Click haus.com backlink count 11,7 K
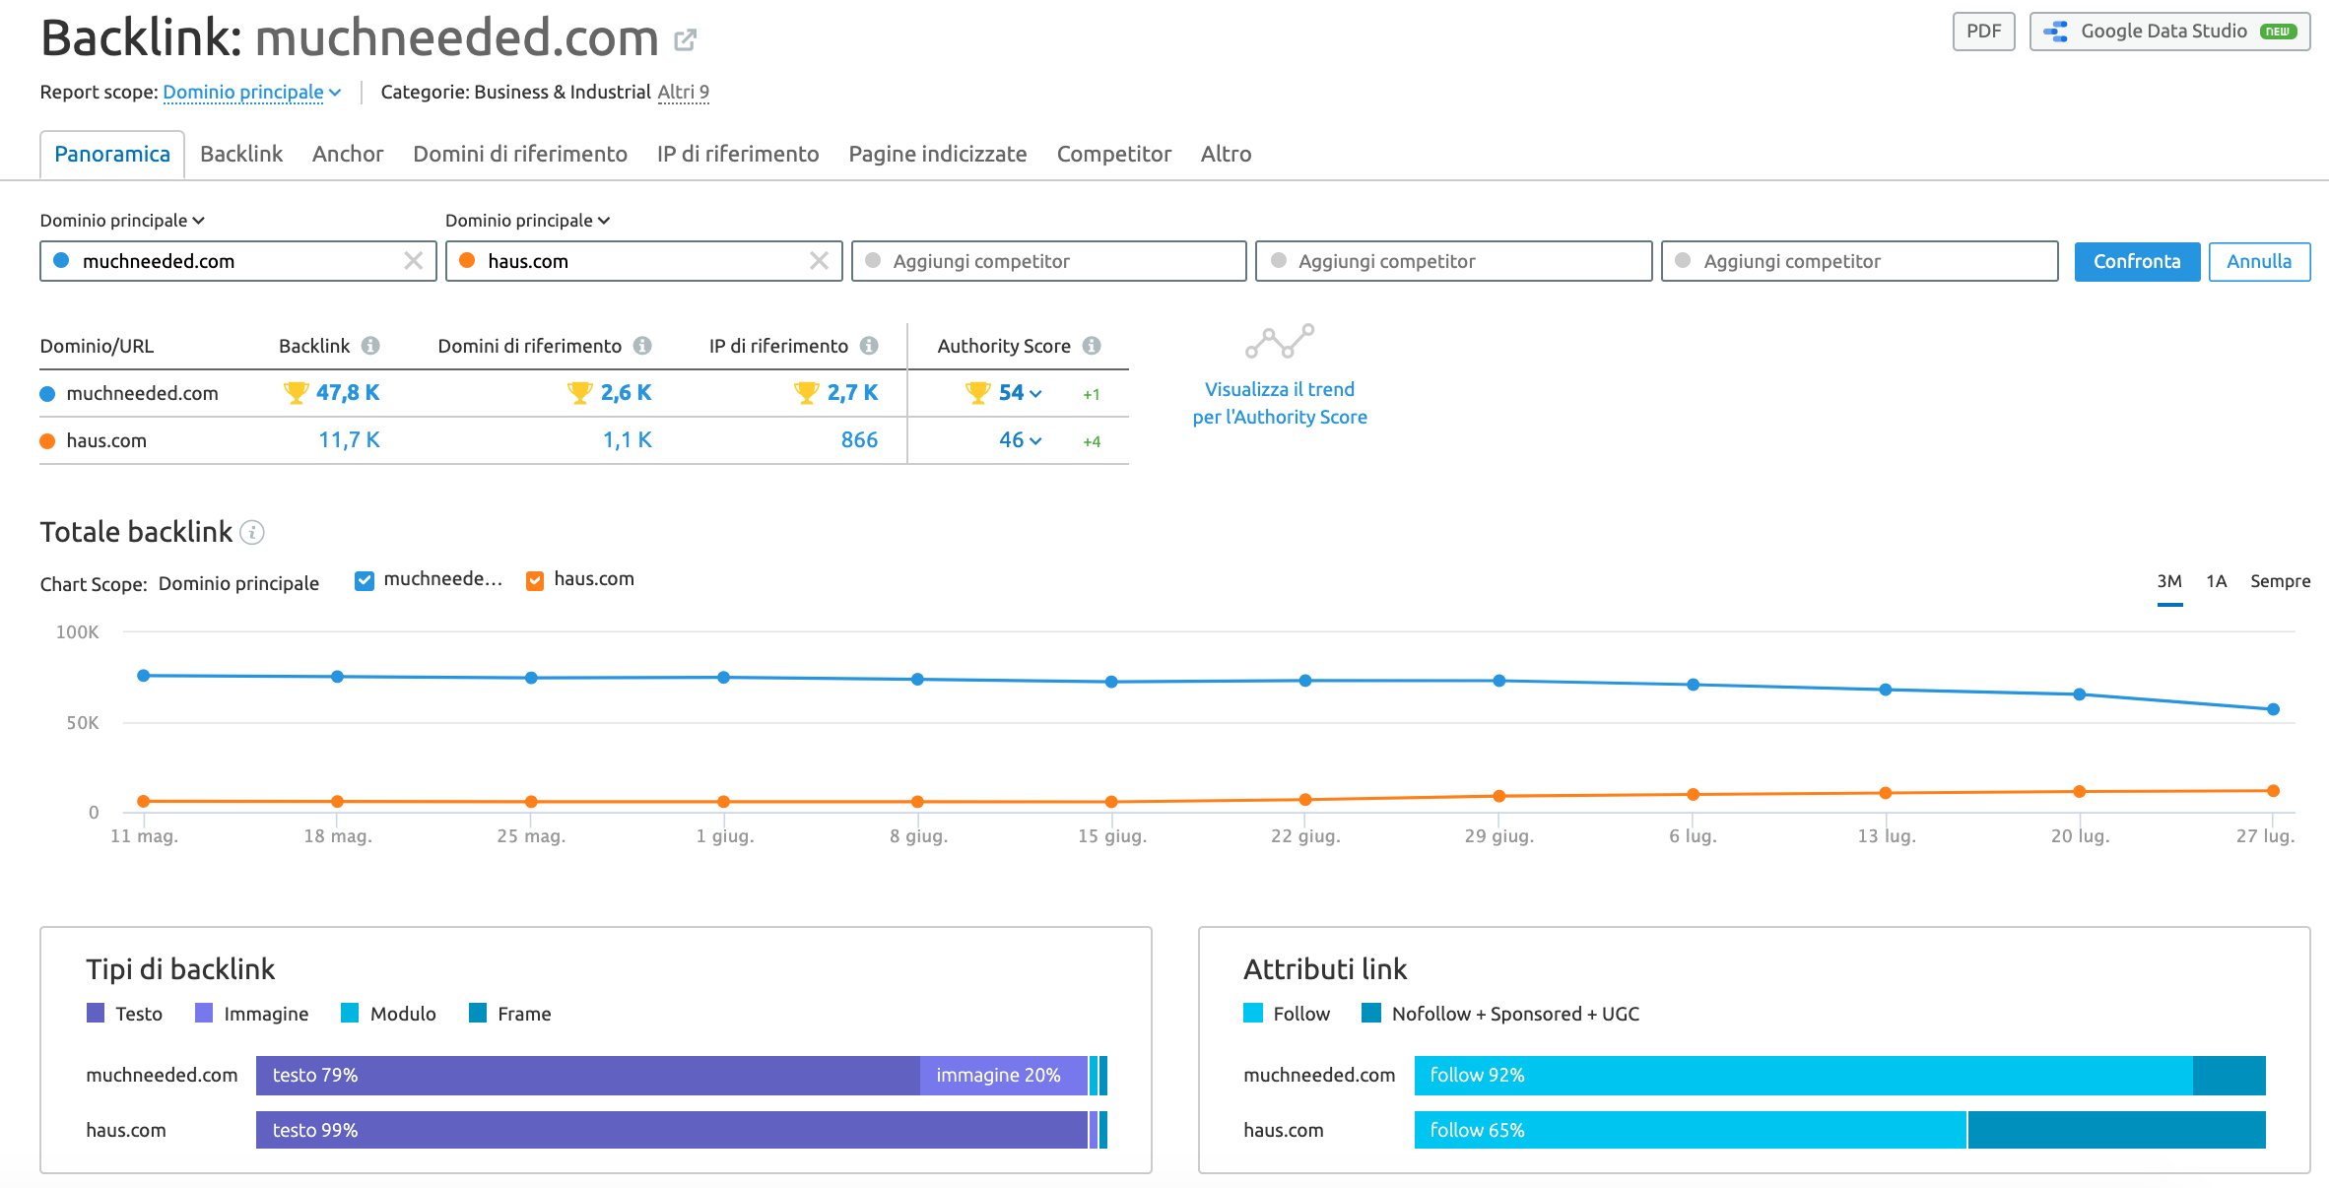Screen dimensions: 2329x1188 pos(349,440)
